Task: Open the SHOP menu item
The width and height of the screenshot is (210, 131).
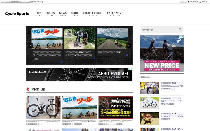Action: click(75, 14)
